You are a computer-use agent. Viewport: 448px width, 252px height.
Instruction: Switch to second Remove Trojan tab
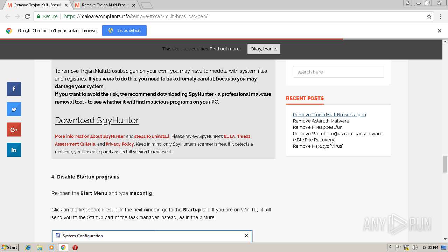point(105,5)
